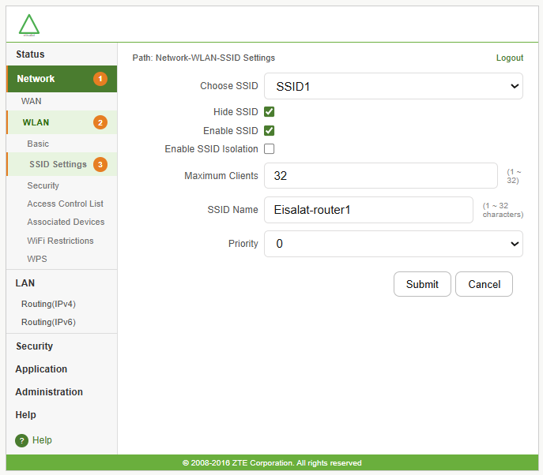This screenshot has height=475, width=543.
Task: Open the Basic WLAN page
Action: point(38,144)
